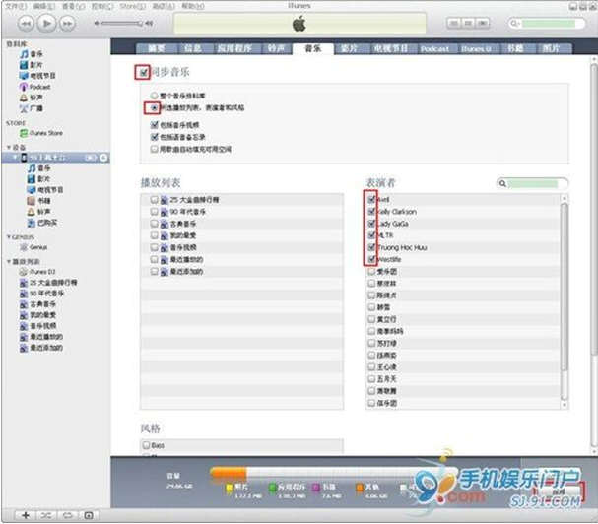The width and height of the screenshot is (598, 524).
Task: Collapse the GENIUS sidebar section
Action: [9, 236]
